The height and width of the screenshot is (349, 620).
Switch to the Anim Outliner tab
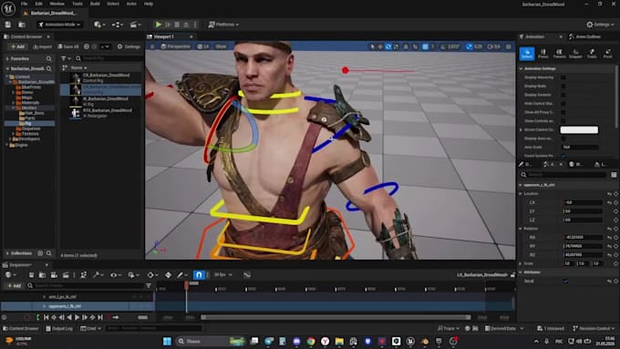pyautogui.click(x=585, y=36)
